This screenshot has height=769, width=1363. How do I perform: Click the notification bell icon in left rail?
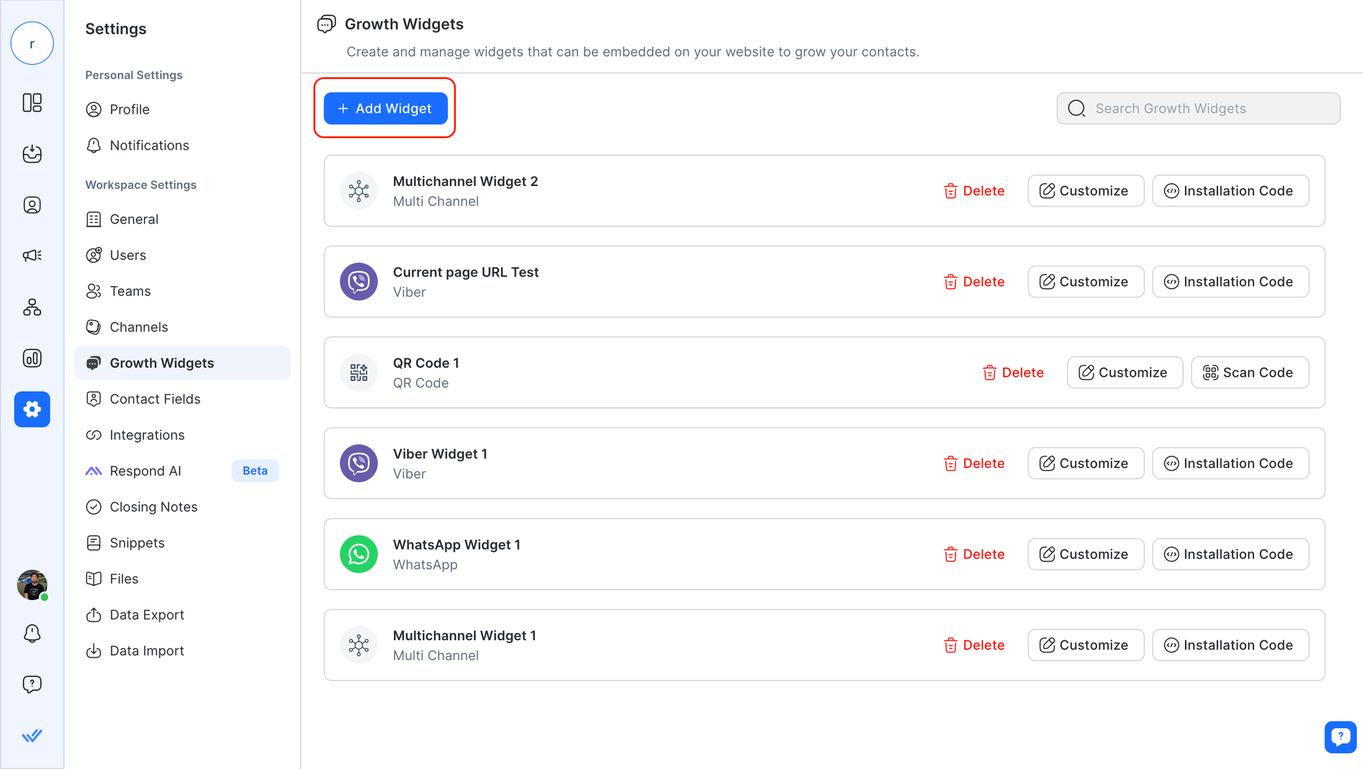click(x=32, y=633)
